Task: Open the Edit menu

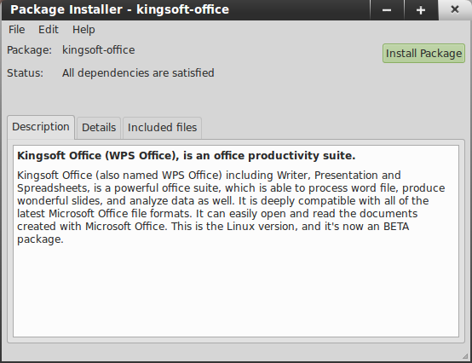Action: pos(49,30)
